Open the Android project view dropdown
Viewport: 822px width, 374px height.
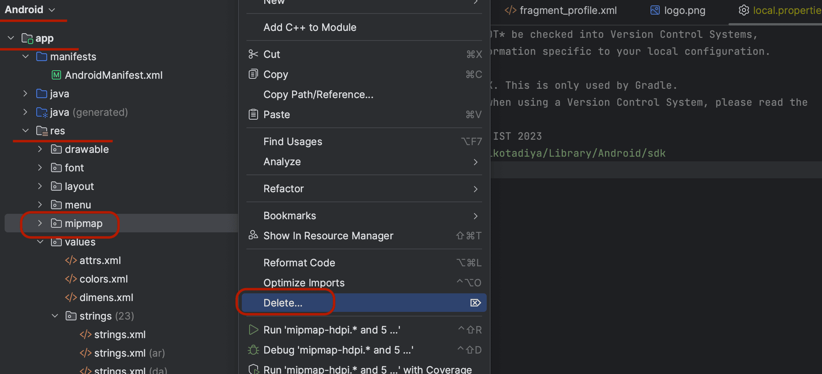click(x=30, y=10)
